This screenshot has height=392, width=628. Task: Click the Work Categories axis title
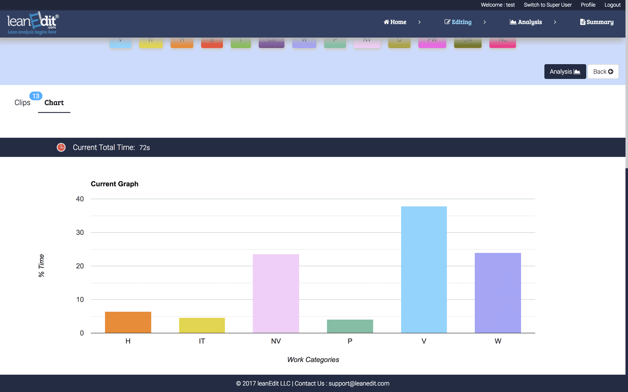point(313,360)
